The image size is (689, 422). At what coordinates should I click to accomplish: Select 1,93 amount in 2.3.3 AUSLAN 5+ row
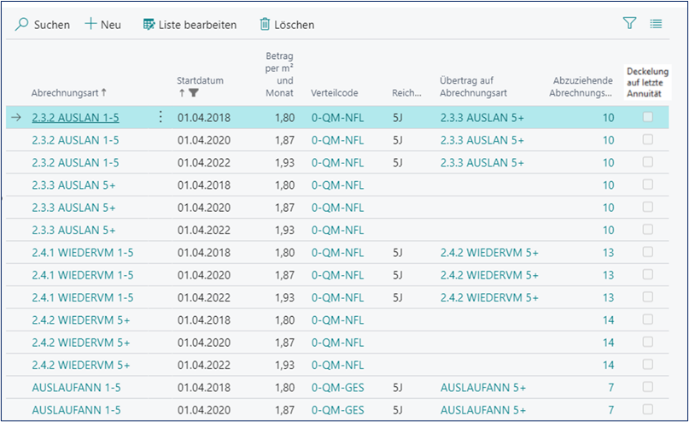pyautogui.click(x=285, y=230)
